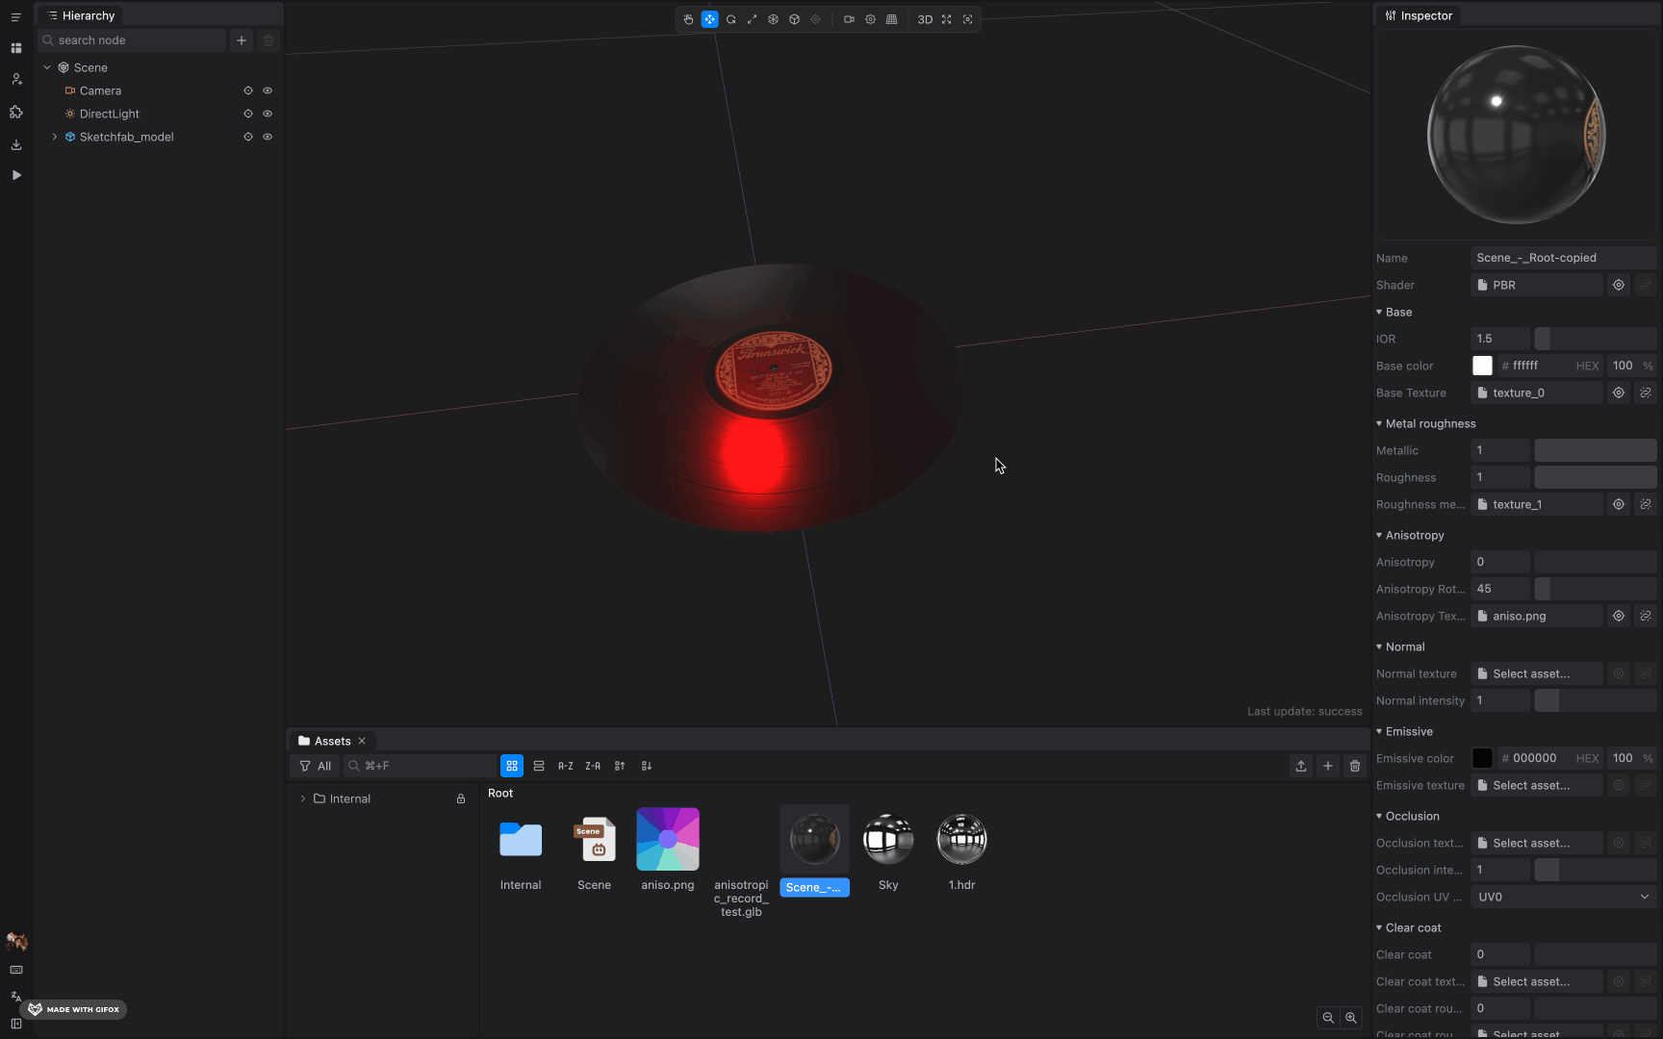Image resolution: width=1663 pixels, height=1039 pixels.
Task: Select the 1.hdr asset
Action: 961,839
